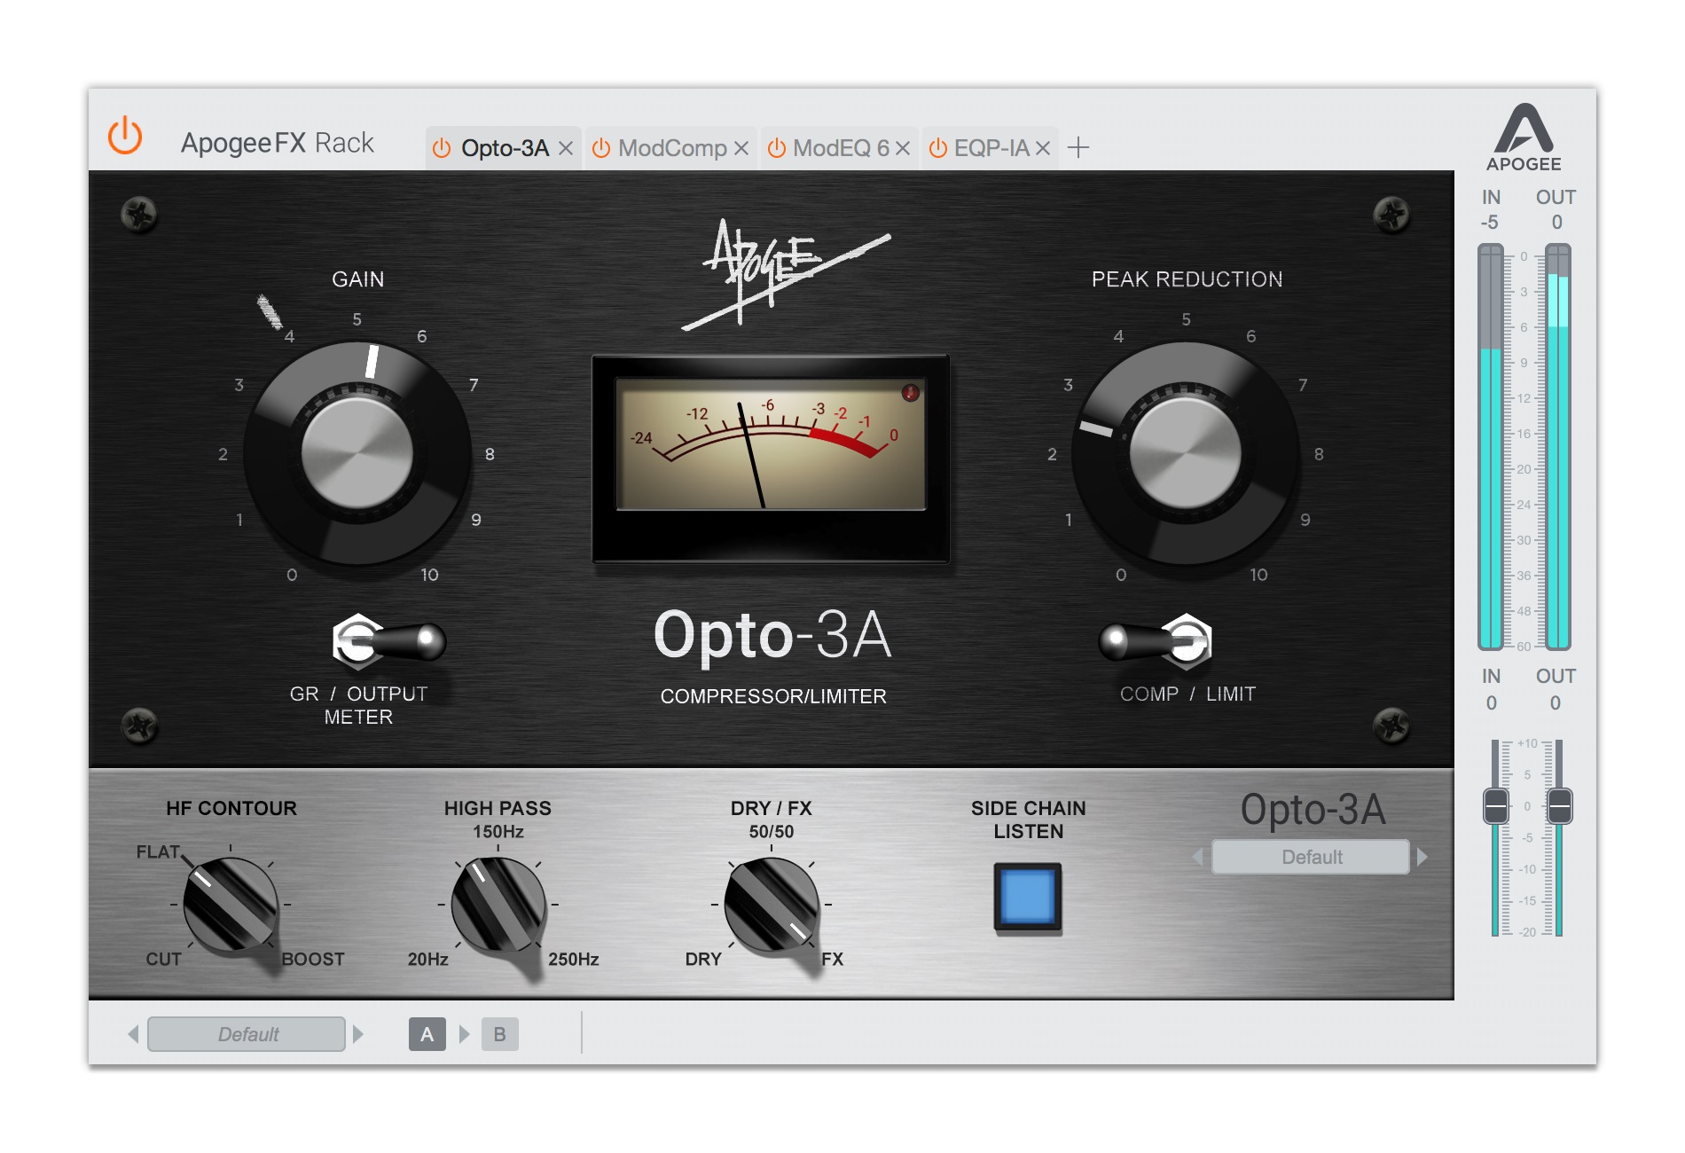This screenshot has width=1685, height=1153.
Task: Switch to the EQP-IA tab
Action: (991, 148)
